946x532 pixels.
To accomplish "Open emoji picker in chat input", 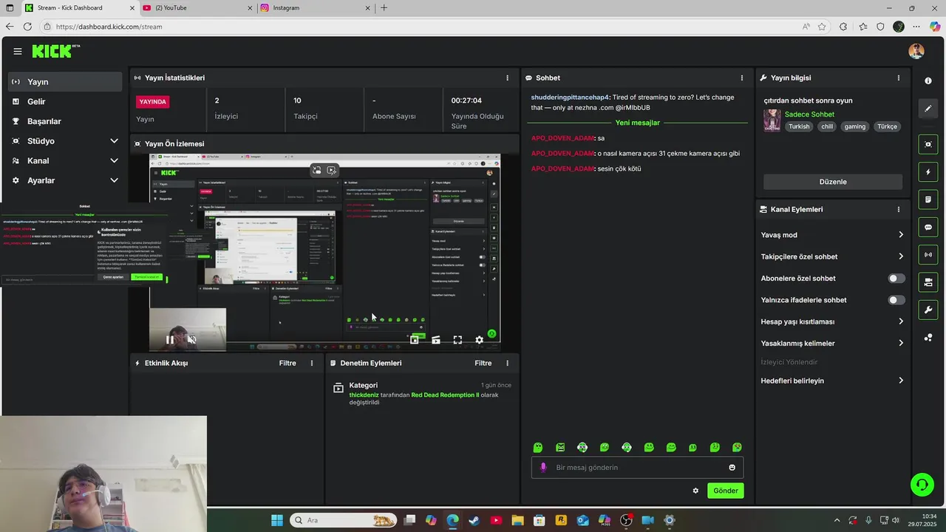I will [732, 467].
